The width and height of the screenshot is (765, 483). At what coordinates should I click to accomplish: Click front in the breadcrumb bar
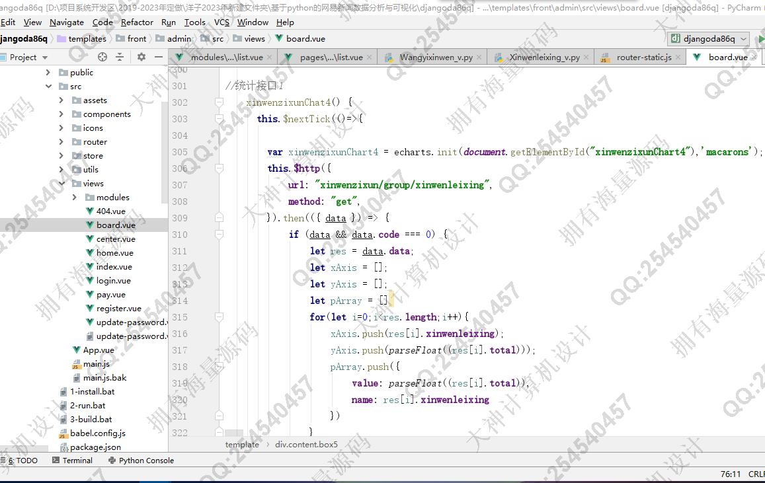(137, 38)
